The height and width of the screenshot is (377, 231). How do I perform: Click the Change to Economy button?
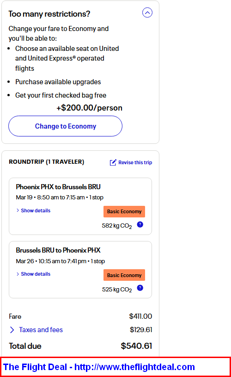pos(65,126)
